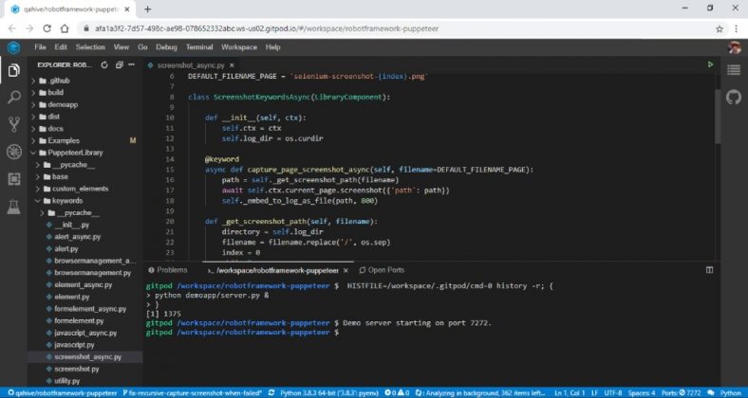Collapse all folders in Explorer

[120, 65]
